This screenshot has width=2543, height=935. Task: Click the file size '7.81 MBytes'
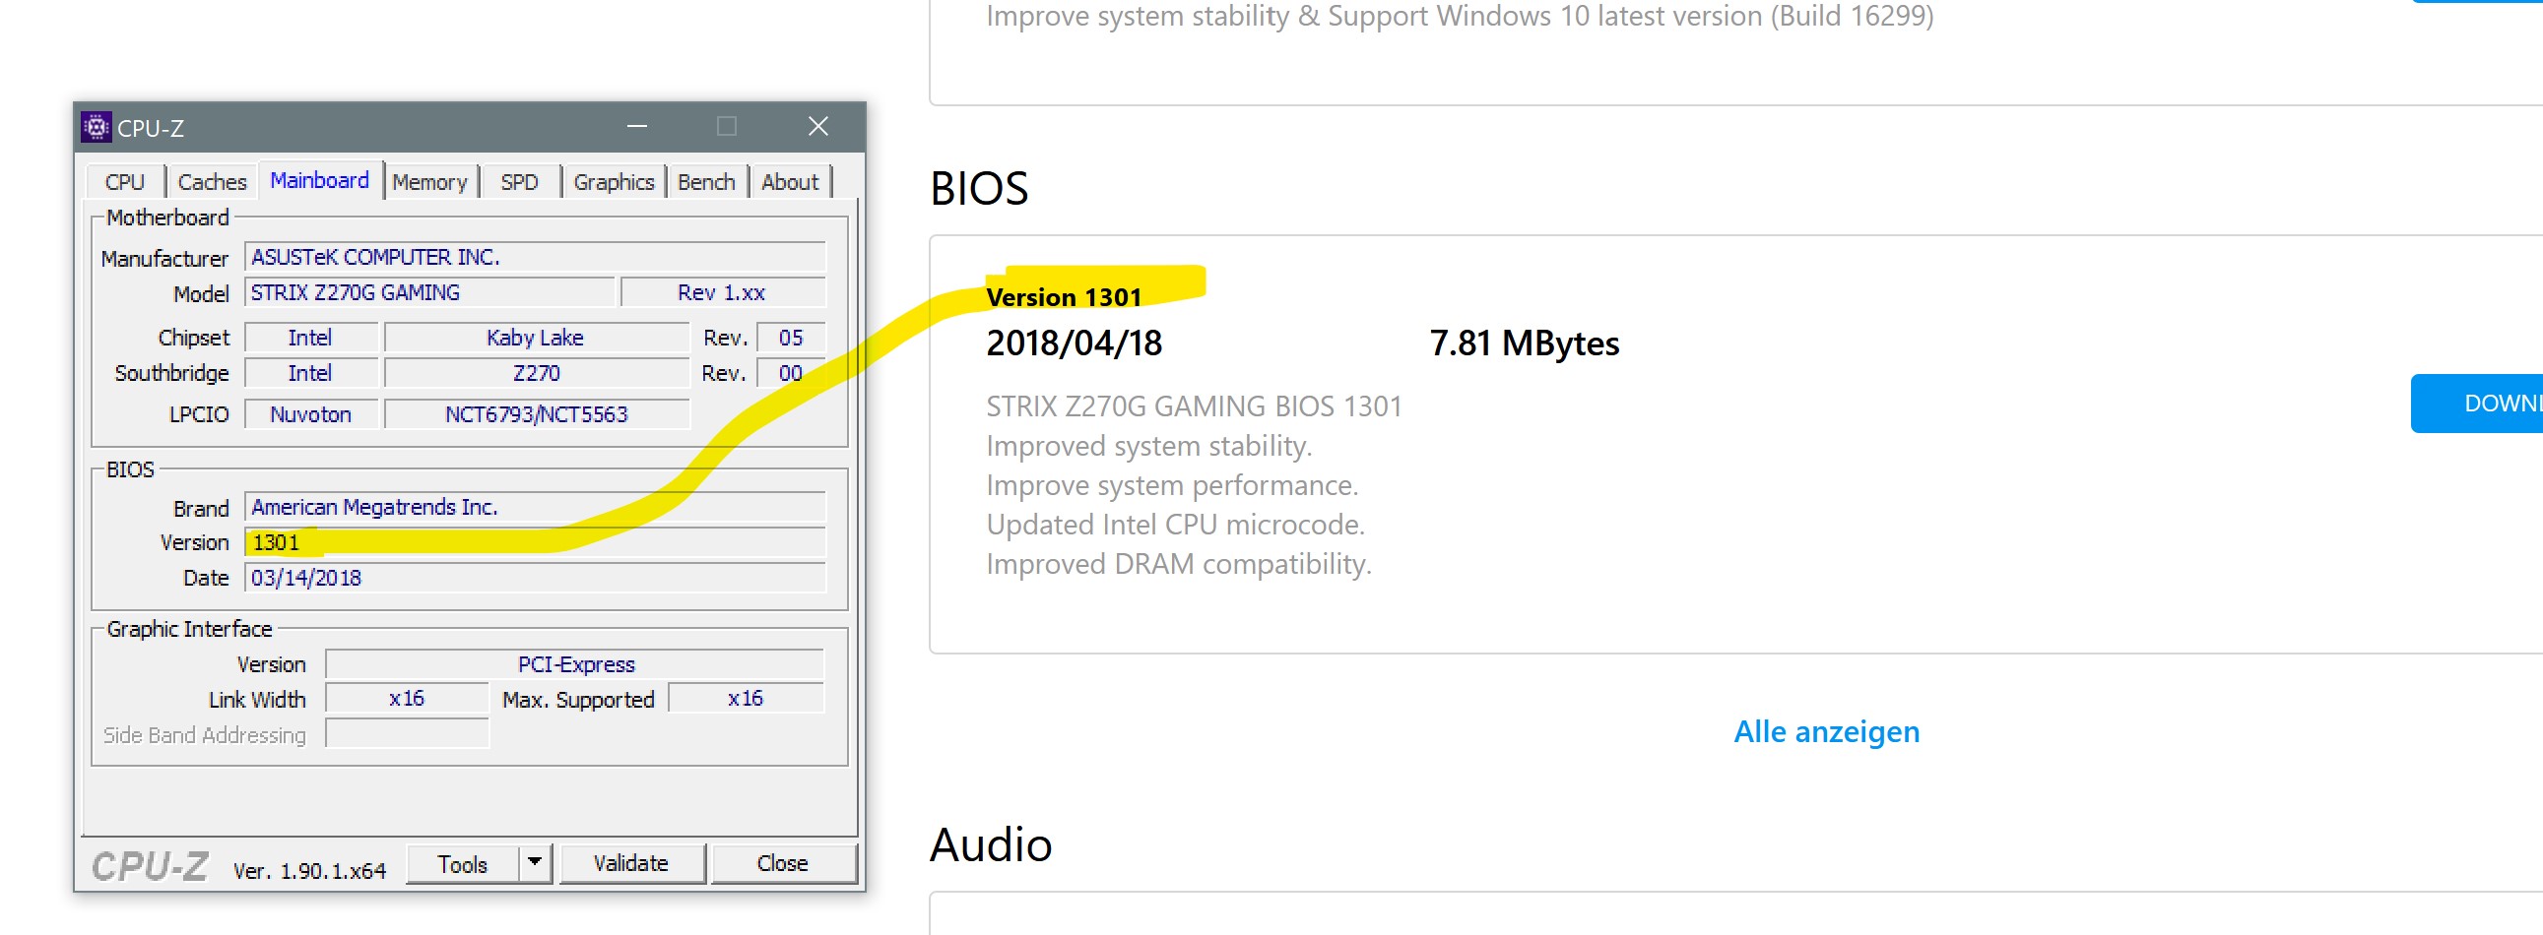pos(1525,343)
